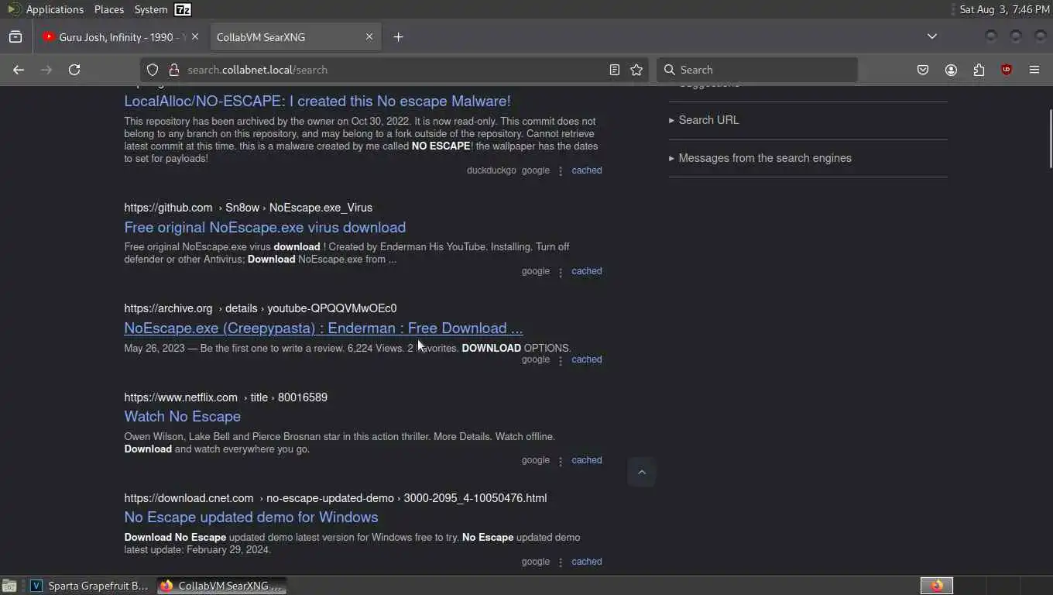Open cached copy of archive.org result
Image resolution: width=1053 pixels, height=595 pixels.
[587, 359]
